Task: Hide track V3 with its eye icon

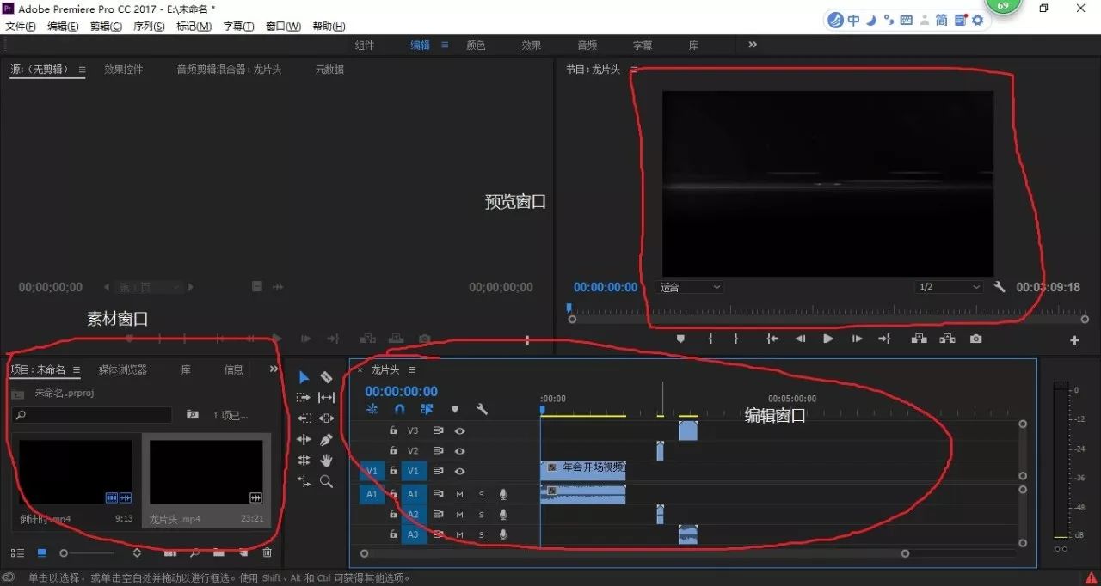Action: 460,430
